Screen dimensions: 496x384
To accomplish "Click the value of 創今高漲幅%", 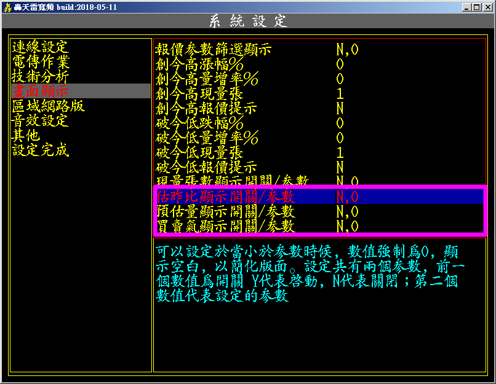I will [x=340, y=65].
